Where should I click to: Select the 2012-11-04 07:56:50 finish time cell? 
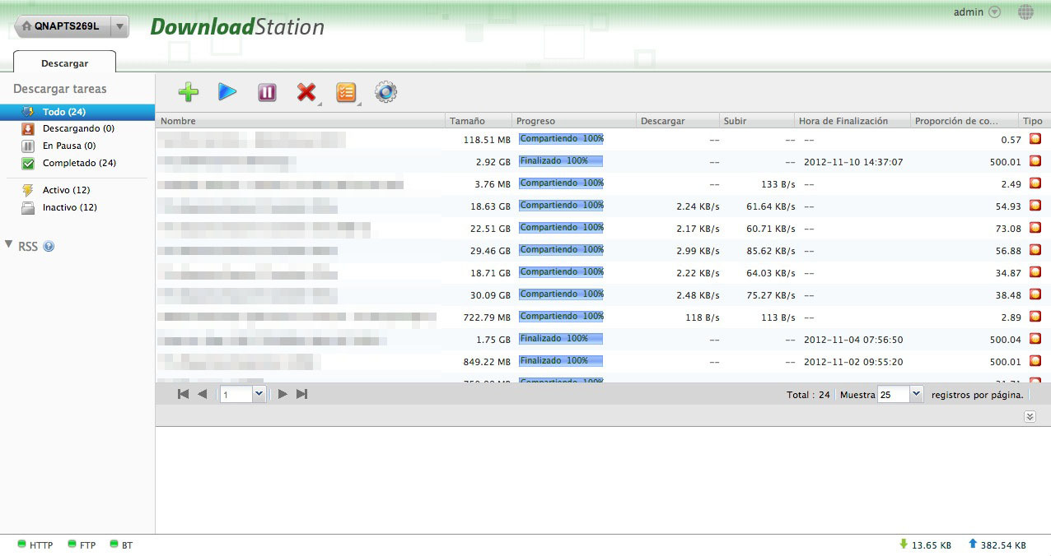point(853,340)
